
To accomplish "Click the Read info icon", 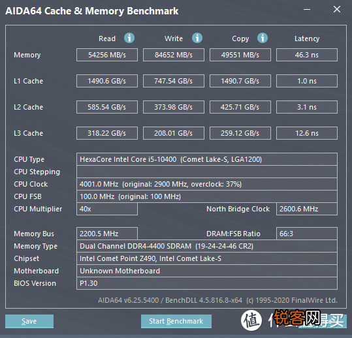I will click(129, 38).
